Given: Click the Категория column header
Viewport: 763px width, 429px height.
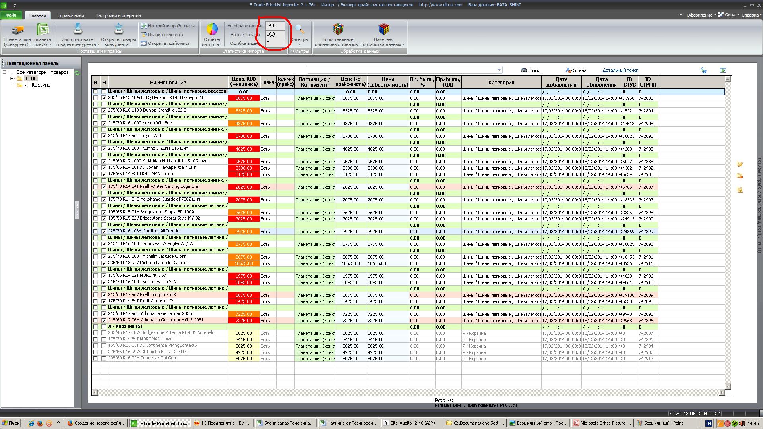Looking at the screenshot, I should pos(501,82).
